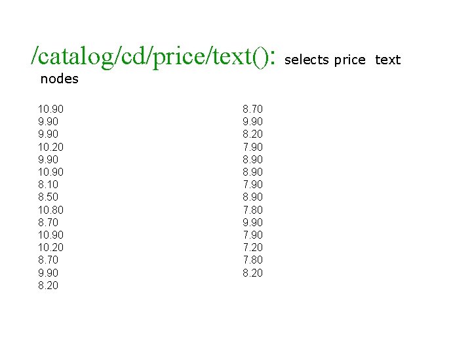The width and height of the screenshot is (472, 354).
Task: Click the first 10.20 in the left column
Action: (x=51, y=147)
